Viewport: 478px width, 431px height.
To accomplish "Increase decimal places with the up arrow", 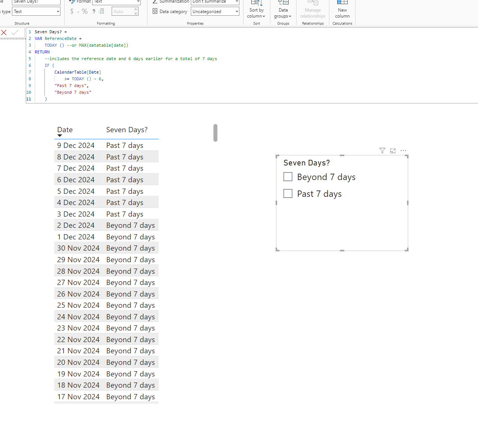I will (x=136, y=9).
